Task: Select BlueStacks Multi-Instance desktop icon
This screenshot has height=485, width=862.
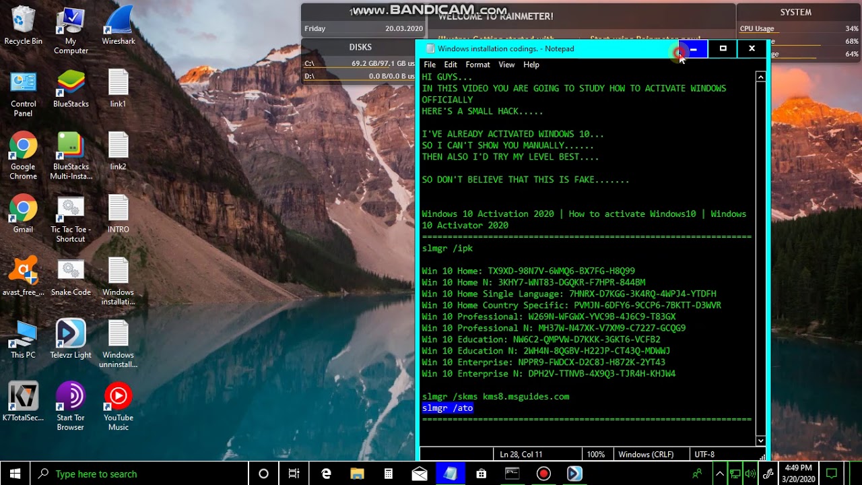Action: 71,156
